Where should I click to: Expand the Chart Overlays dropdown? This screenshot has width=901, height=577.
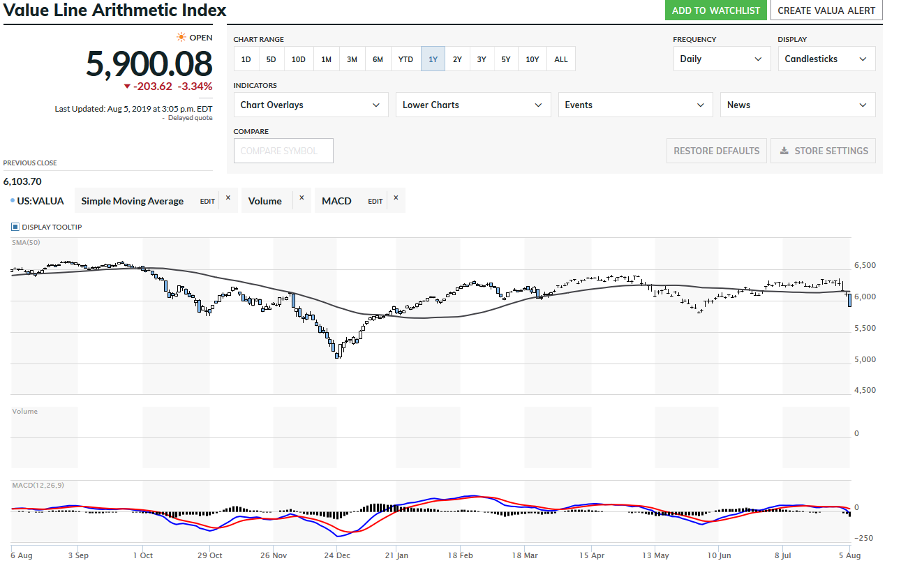[311, 105]
